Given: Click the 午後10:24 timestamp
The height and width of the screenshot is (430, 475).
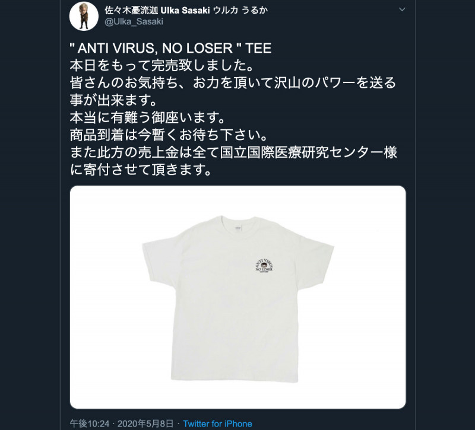Looking at the screenshot, I should pos(90,423).
